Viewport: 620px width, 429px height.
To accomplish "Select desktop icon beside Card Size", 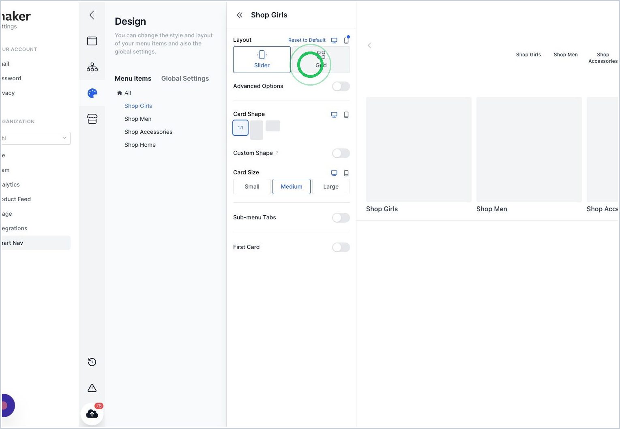I will (x=334, y=173).
